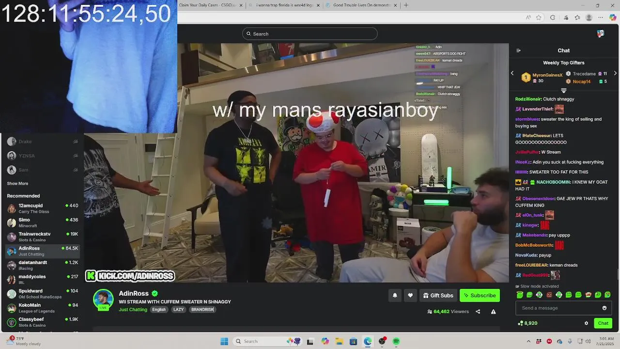
Task: Launch Spotify from taskbar
Action: pyautogui.click(x=396, y=341)
